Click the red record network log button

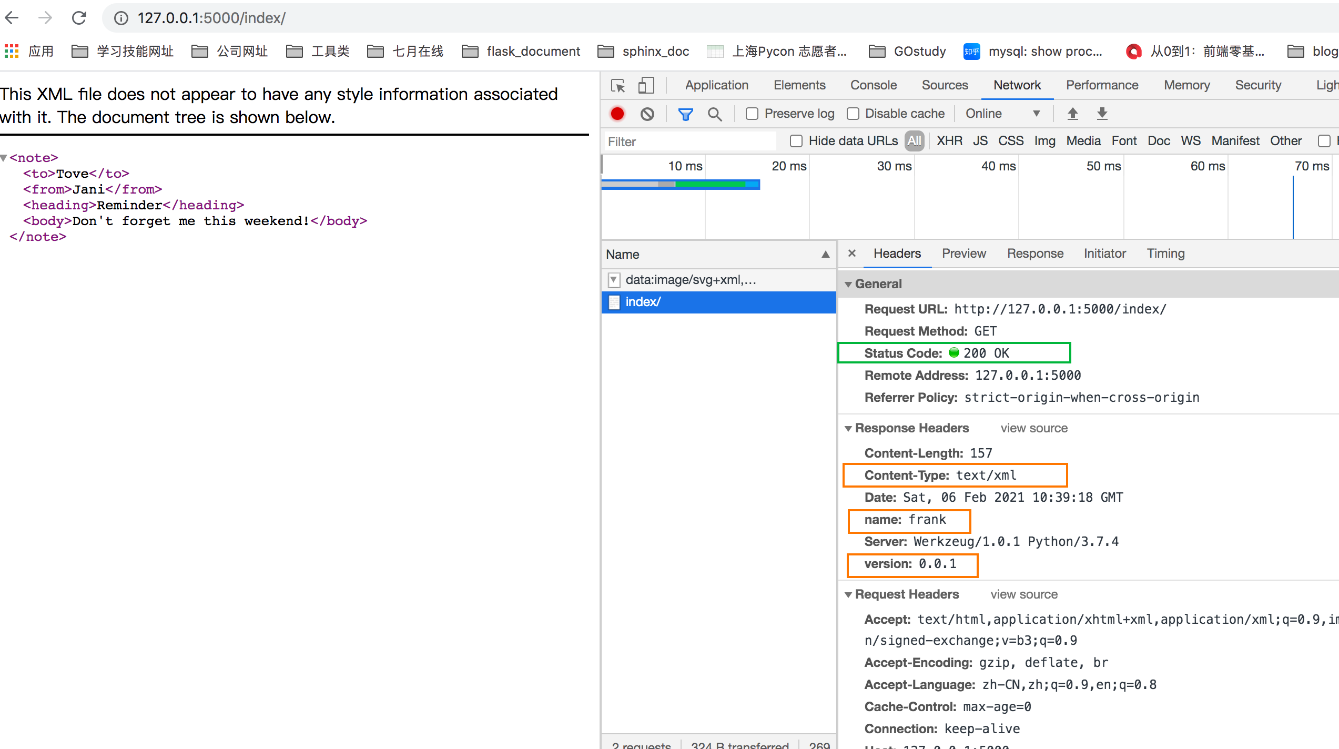click(x=617, y=114)
